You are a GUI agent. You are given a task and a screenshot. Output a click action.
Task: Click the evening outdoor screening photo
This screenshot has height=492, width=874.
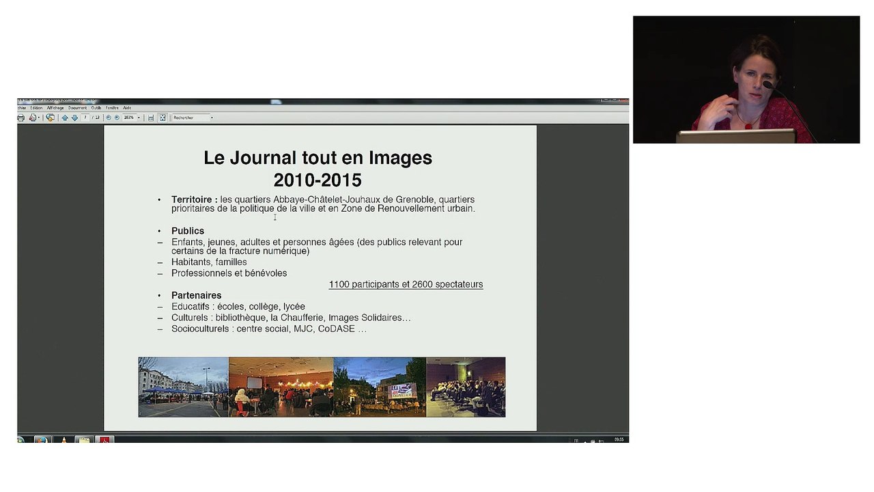(x=380, y=387)
